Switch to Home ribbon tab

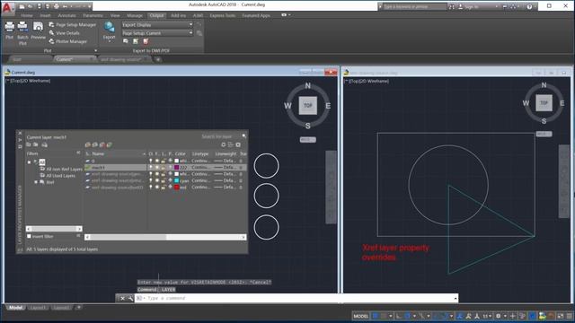click(x=27, y=15)
